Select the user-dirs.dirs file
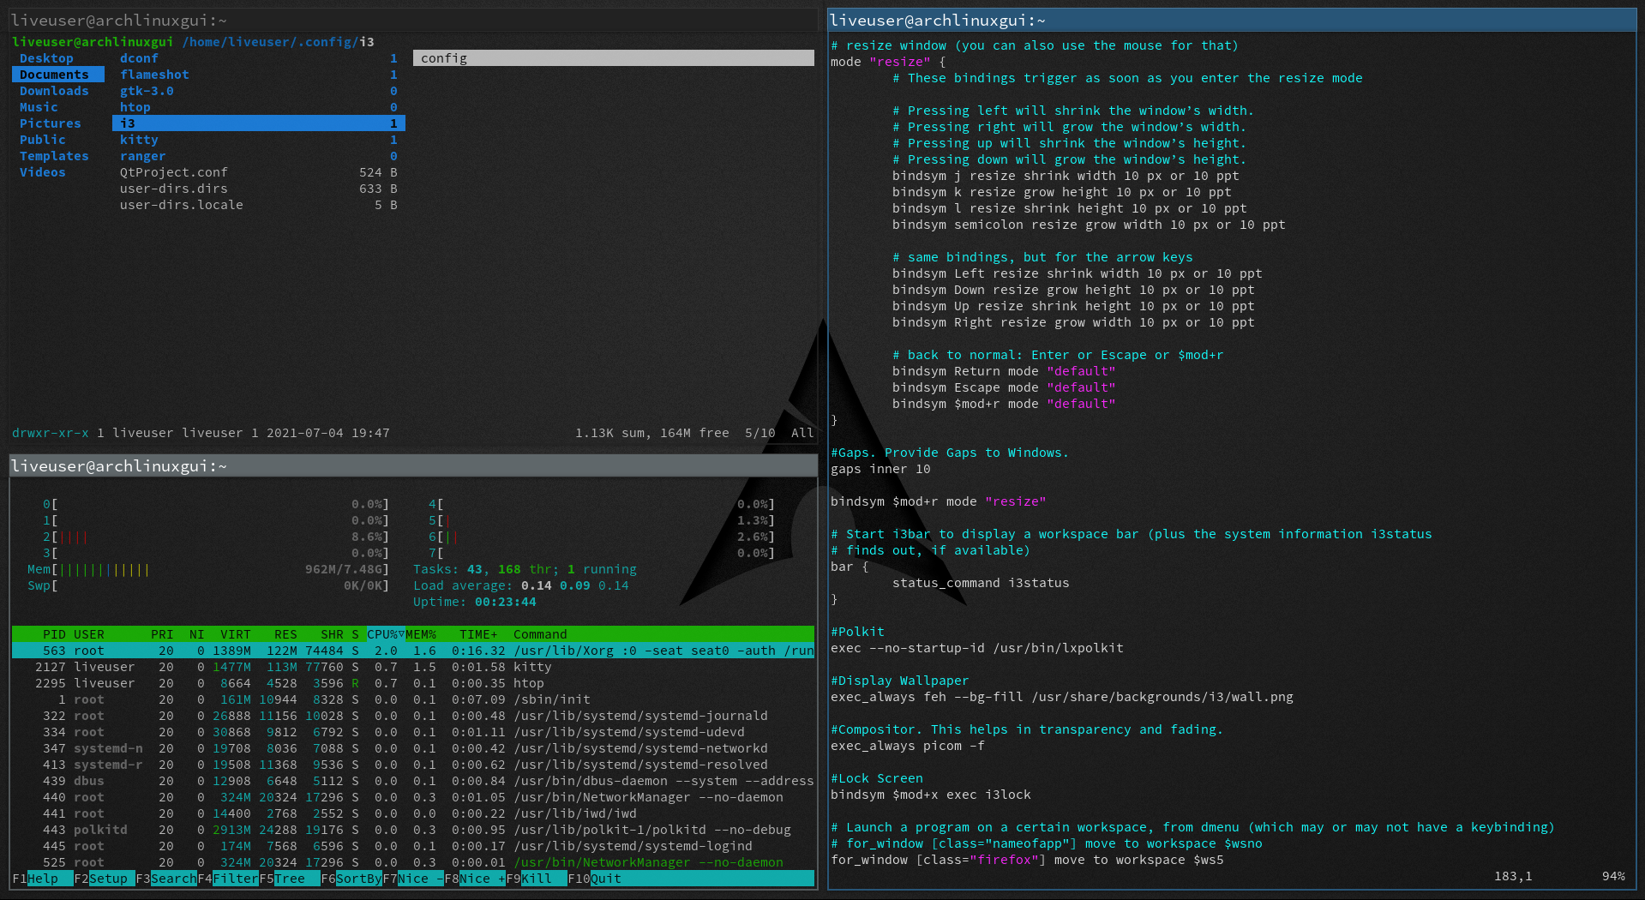 point(258,189)
